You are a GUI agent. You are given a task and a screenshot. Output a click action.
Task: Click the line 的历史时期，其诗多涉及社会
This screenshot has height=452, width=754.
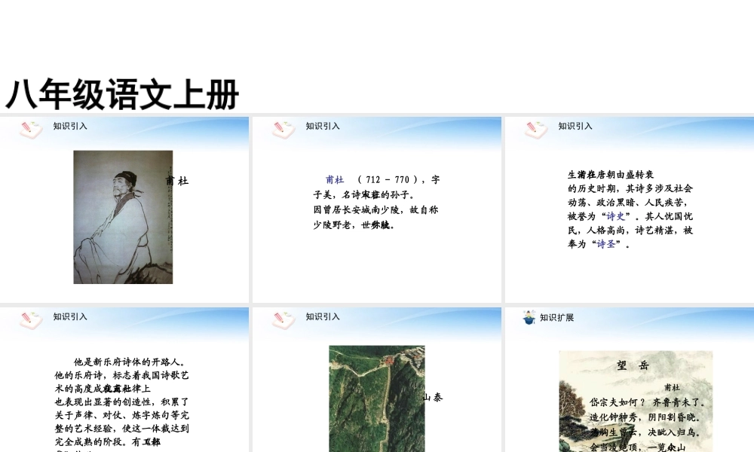[630, 188]
